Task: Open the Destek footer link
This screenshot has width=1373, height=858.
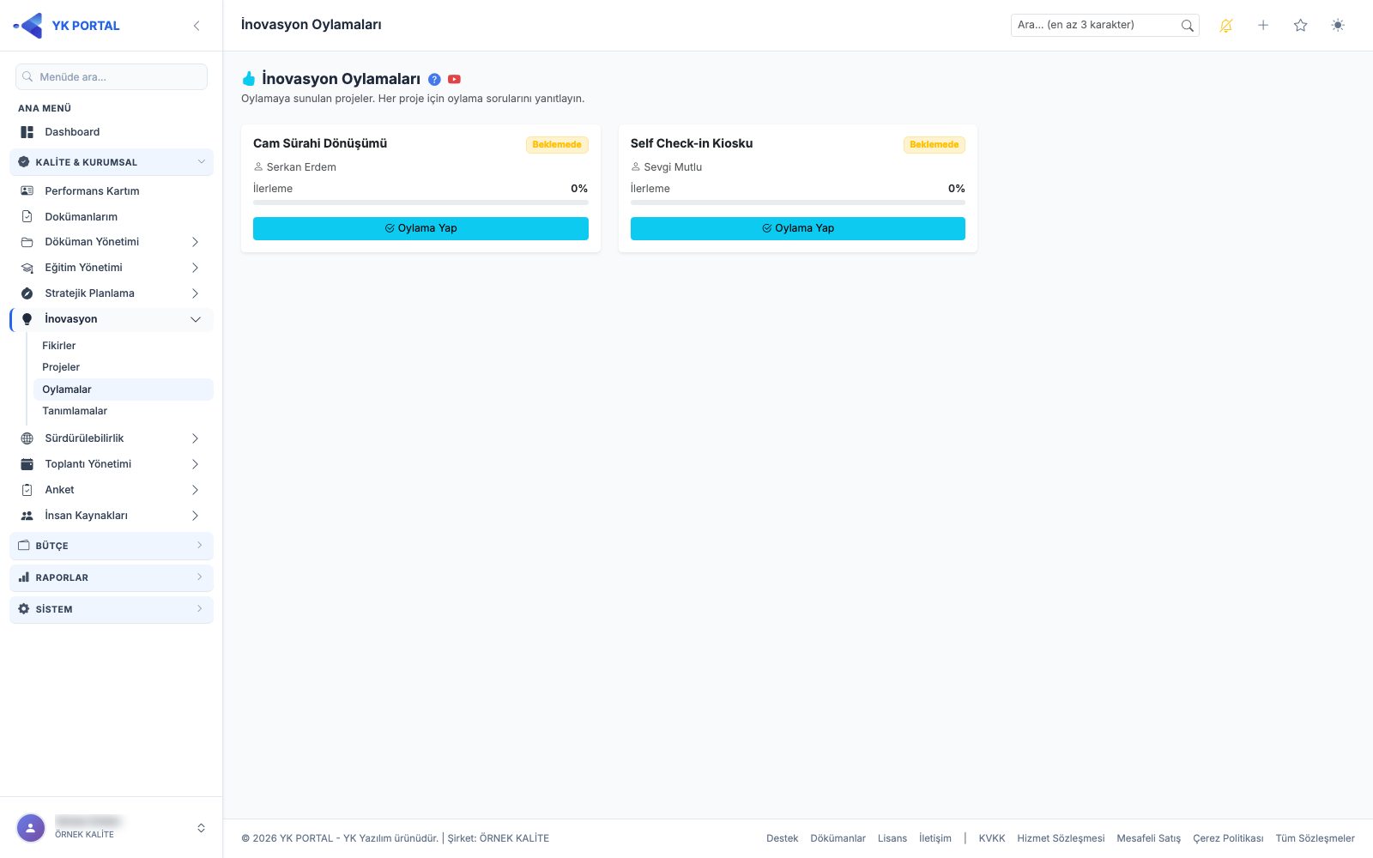Action: coord(782,838)
